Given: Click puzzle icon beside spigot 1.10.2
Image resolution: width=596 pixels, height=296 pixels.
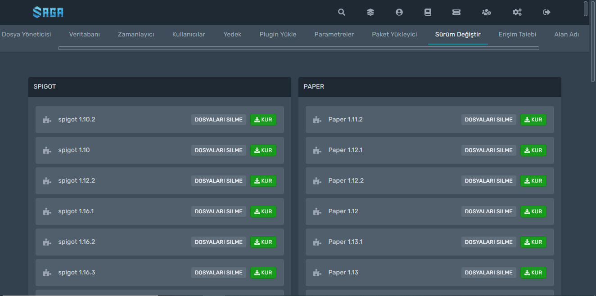Looking at the screenshot, I should point(47,120).
